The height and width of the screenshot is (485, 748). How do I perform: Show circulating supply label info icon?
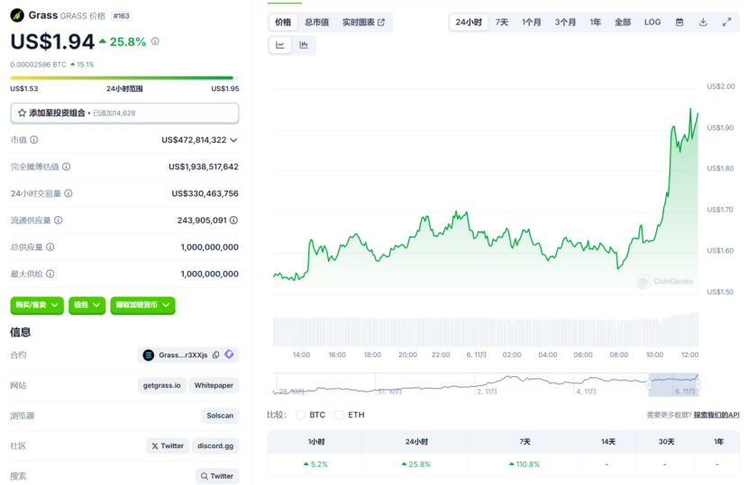coord(59,220)
